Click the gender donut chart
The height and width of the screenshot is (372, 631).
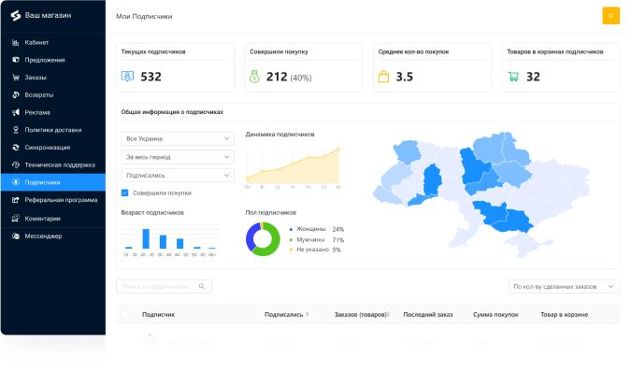pos(263,239)
